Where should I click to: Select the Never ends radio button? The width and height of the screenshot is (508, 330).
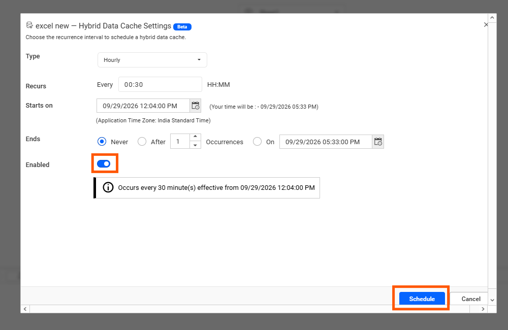(102, 142)
